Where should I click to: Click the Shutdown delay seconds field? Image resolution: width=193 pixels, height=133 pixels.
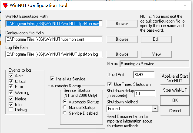click(x=145, y=94)
